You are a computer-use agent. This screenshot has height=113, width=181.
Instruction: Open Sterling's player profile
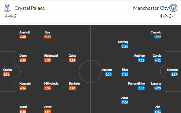click(x=123, y=42)
